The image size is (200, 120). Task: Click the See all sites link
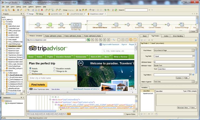(x=55, y=89)
